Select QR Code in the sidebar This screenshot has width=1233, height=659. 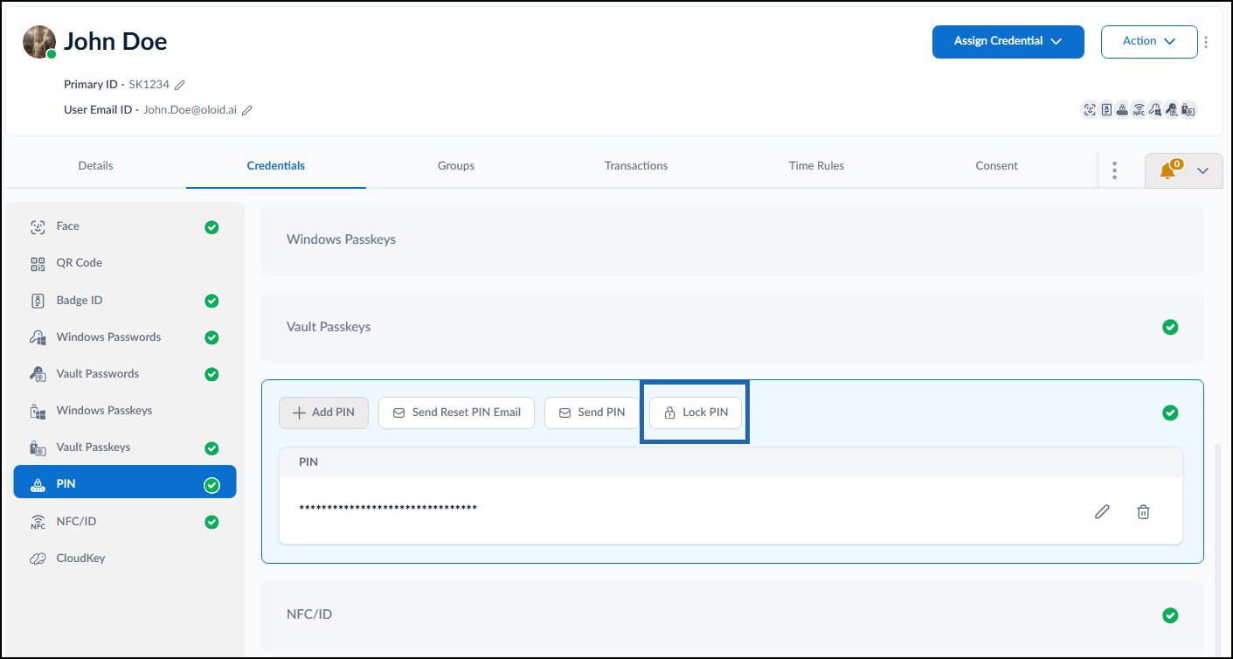click(x=125, y=263)
